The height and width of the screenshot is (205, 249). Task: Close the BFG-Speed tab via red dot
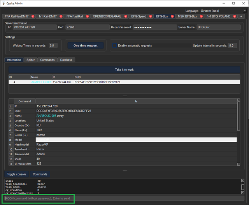[151, 16]
